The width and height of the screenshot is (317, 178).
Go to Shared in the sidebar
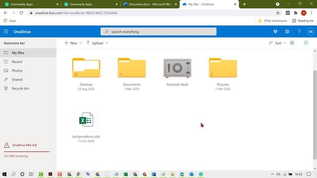tap(28, 80)
